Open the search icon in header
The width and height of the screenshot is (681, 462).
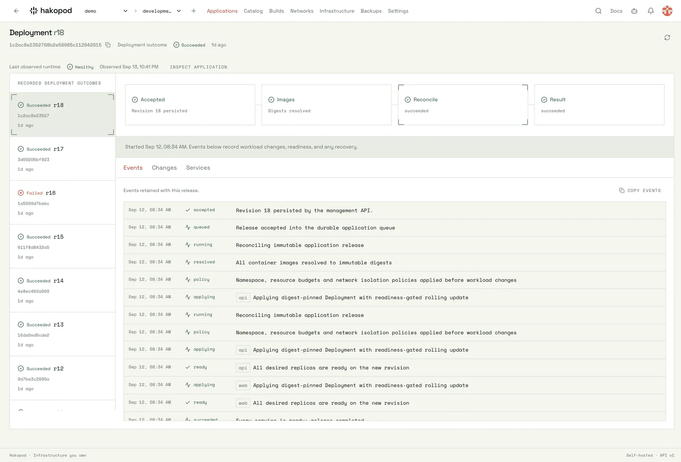click(598, 11)
